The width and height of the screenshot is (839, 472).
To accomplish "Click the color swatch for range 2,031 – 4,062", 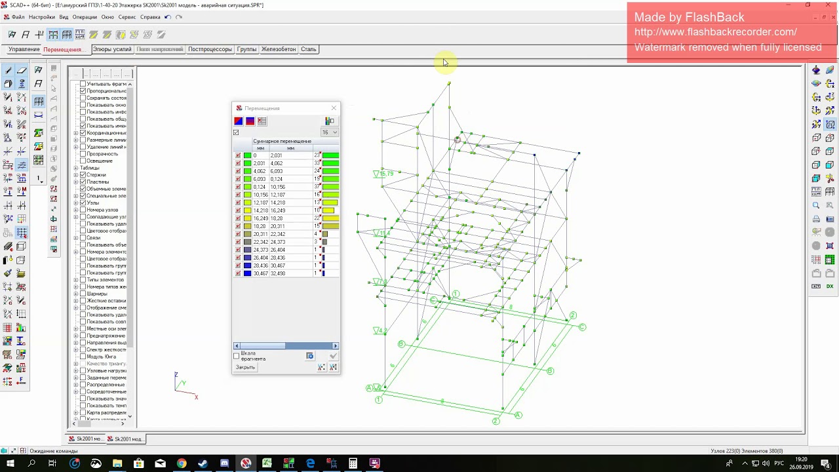I will (247, 163).
